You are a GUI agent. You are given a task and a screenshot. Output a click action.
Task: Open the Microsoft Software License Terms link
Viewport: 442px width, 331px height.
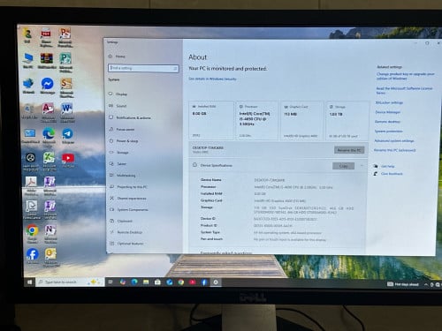click(x=404, y=90)
